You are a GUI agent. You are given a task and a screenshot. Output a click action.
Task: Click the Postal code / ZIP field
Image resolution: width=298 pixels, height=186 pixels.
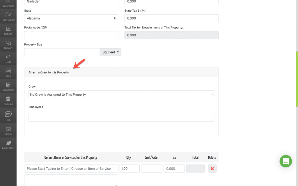tap(71, 35)
